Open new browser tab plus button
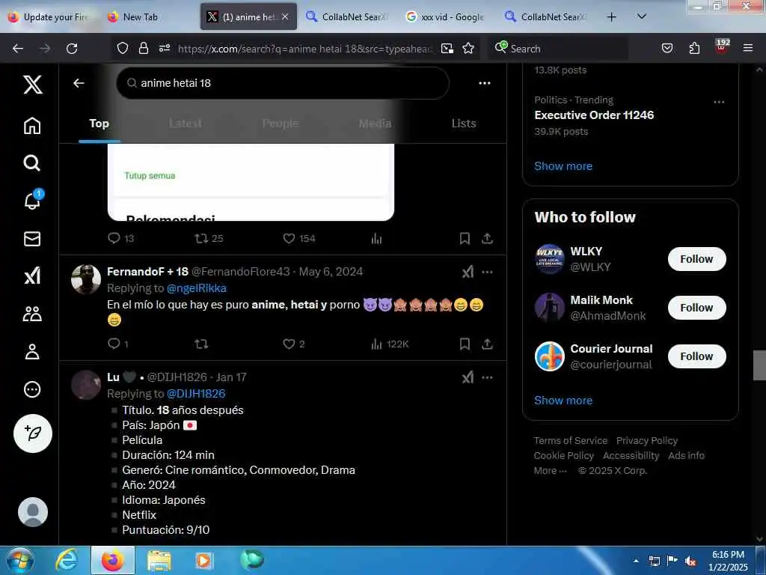Screen dimensions: 766x575 pos(611,16)
